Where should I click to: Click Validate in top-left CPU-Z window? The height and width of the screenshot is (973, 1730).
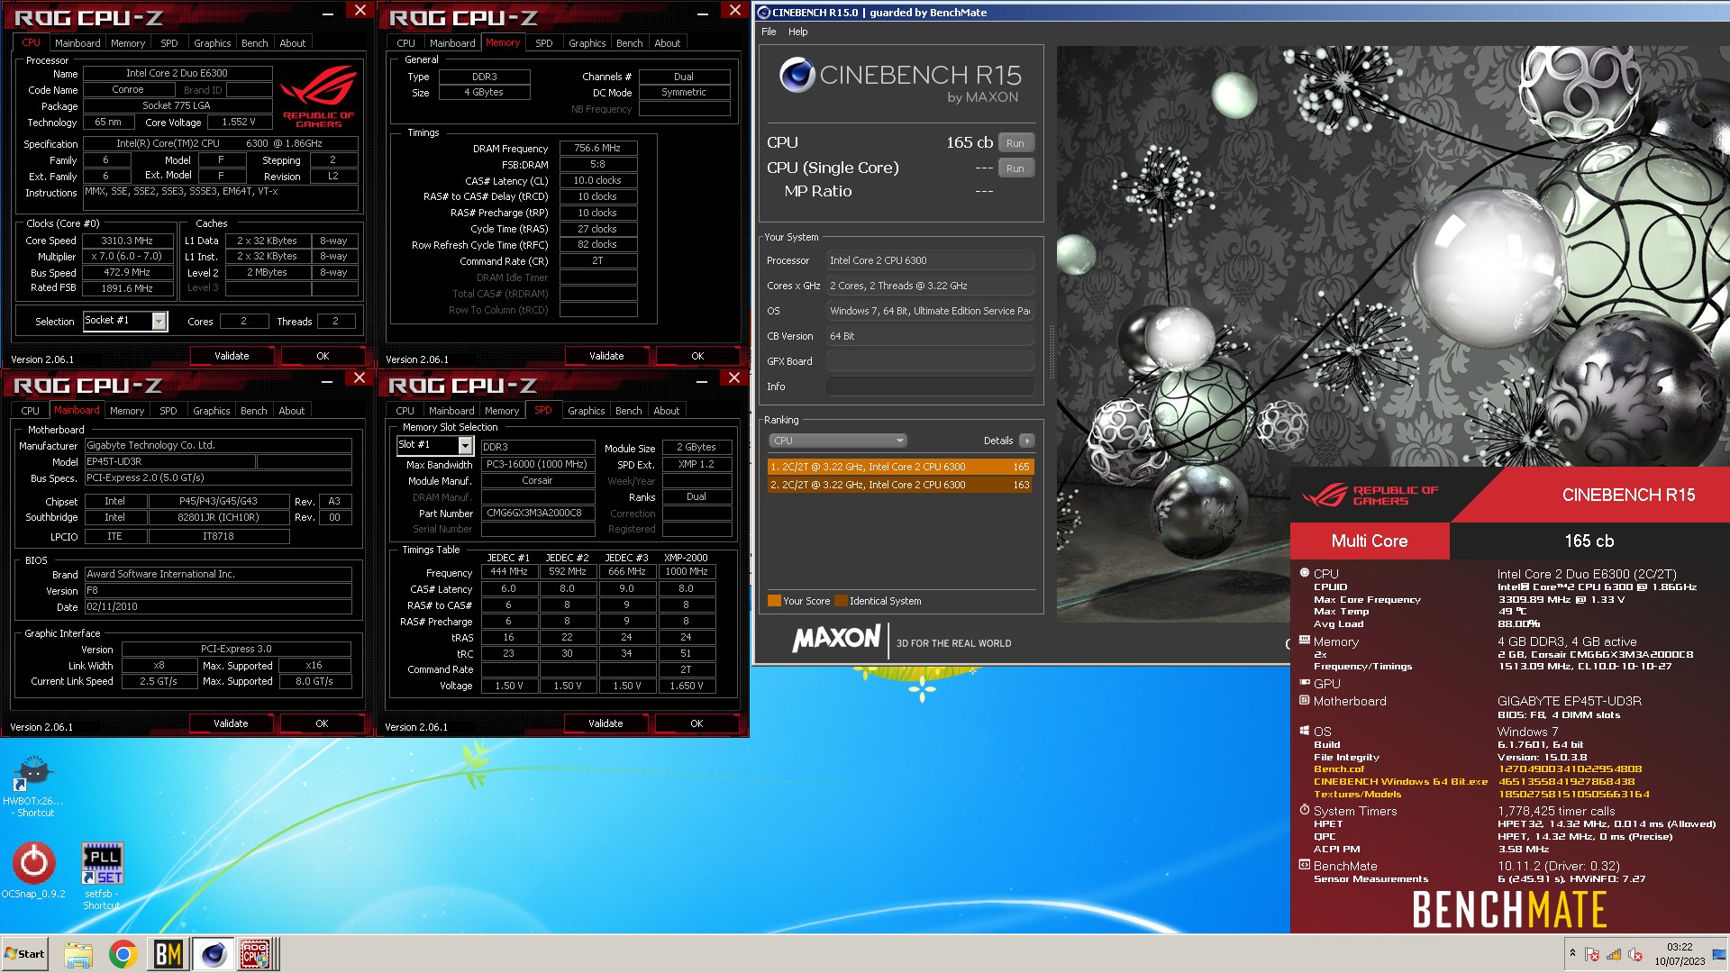232,356
